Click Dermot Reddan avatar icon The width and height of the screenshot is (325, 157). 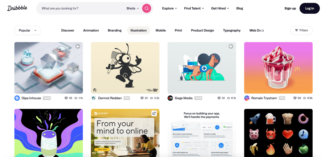[94, 98]
